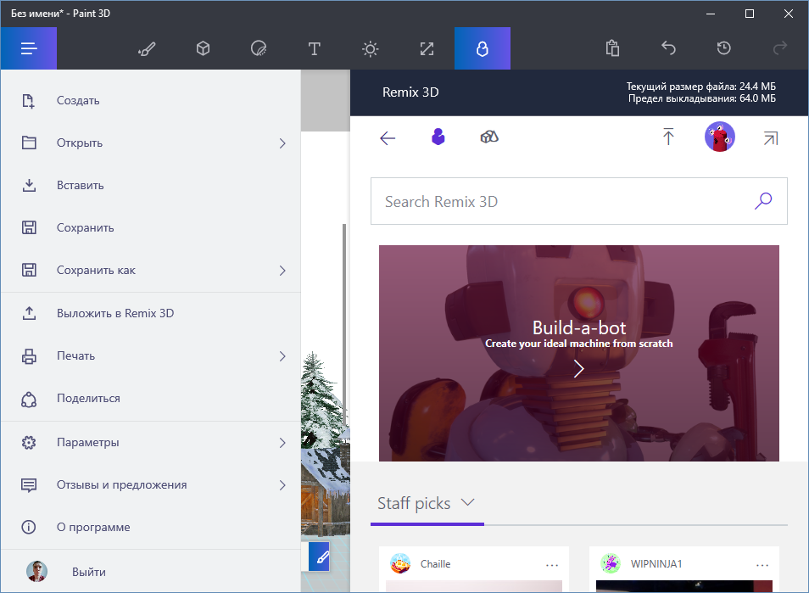Select the Brushes tool icon
The height and width of the screenshot is (593, 809).
coord(147,48)
